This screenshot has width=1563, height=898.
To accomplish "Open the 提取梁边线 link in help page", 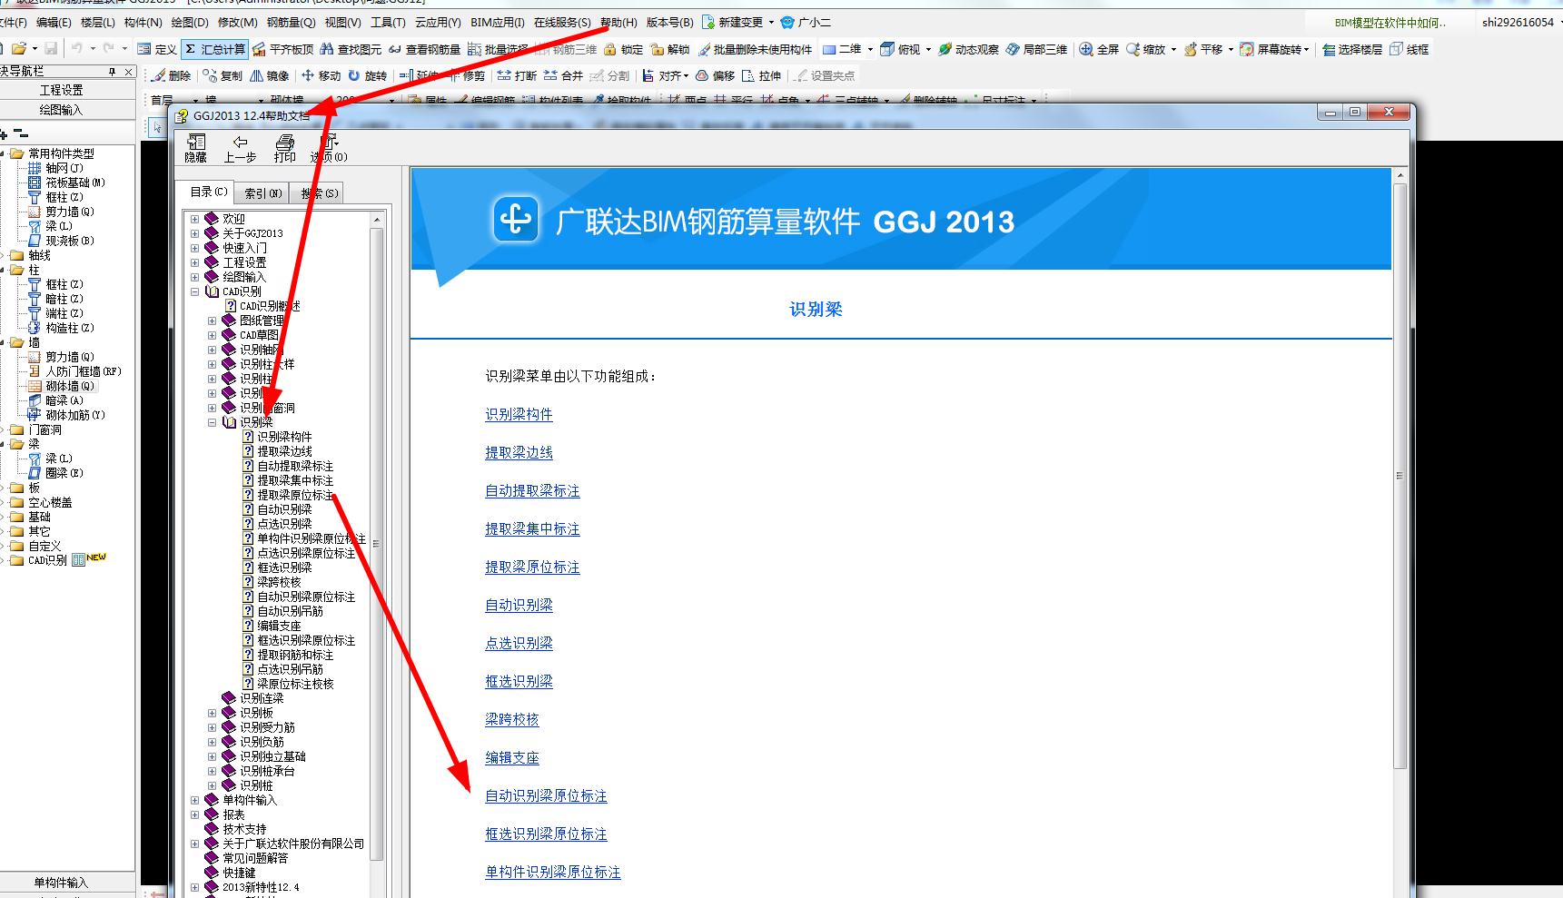I will tap(519, 452).
